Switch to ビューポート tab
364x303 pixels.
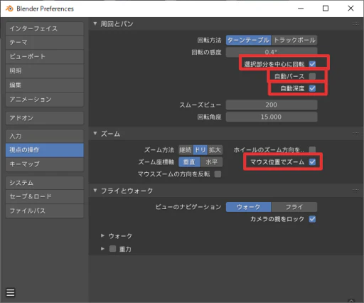(45, 56)
